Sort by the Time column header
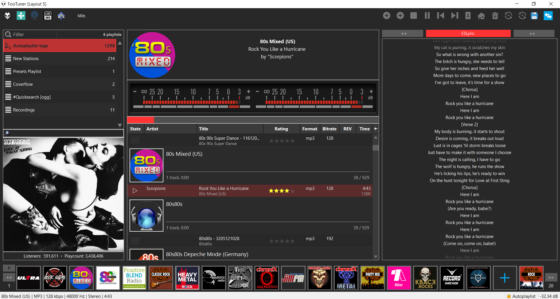Image resolution: width=560 pixels, height=299 pixels. click(x=364, y=129)
